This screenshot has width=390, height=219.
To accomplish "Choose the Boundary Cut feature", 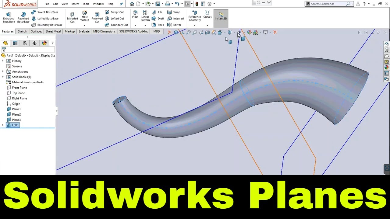I will pos(116,25).
